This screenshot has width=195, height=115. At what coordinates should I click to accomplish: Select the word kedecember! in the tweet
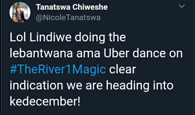coord(45,101)
